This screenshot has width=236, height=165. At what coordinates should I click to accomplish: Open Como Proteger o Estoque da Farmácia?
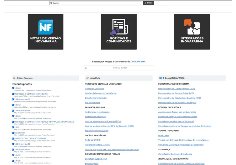[176, 122]
